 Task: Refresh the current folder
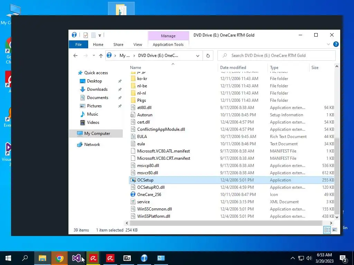[x=208, y=56]
